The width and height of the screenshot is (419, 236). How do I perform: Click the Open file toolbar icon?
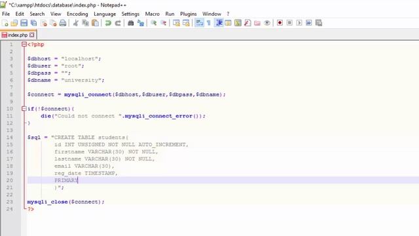[14, 23]
